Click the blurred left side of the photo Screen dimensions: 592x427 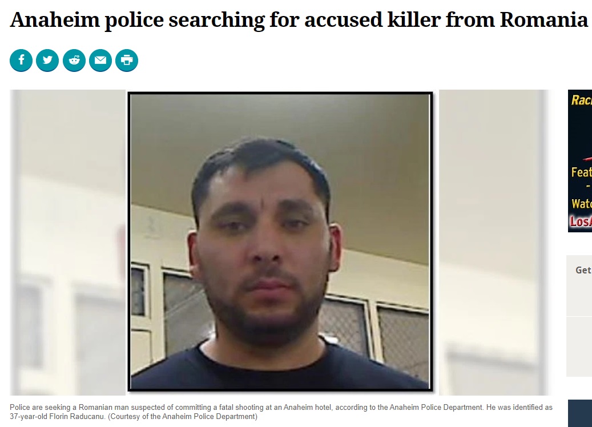[68, 243]
